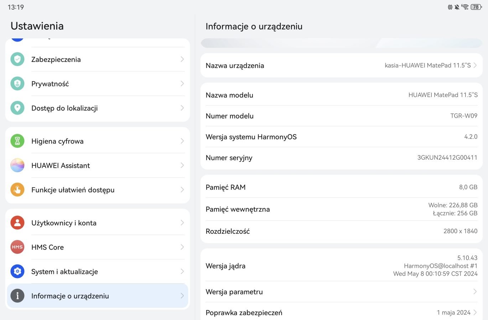Tap Wolne: 226,88 GB storage value
This screenshot has width=488, height=320.
[x=453, y=205]
